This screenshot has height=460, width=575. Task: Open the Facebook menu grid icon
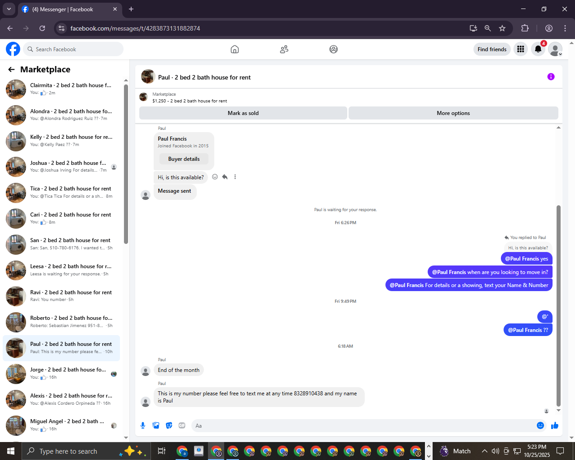[x=521, y=49]
